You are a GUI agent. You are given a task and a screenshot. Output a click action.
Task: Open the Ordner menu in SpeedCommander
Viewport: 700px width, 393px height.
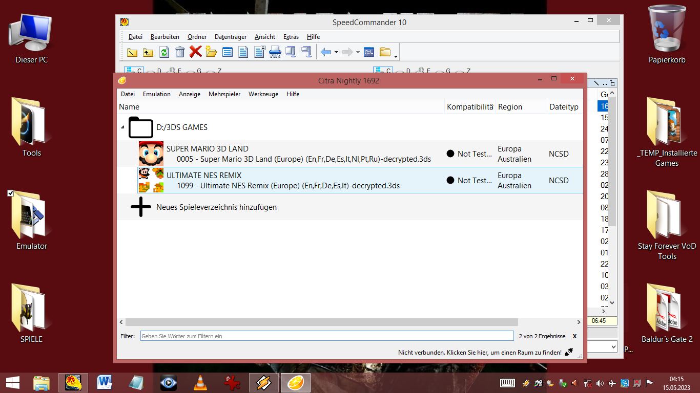click(x=197, y=37)
